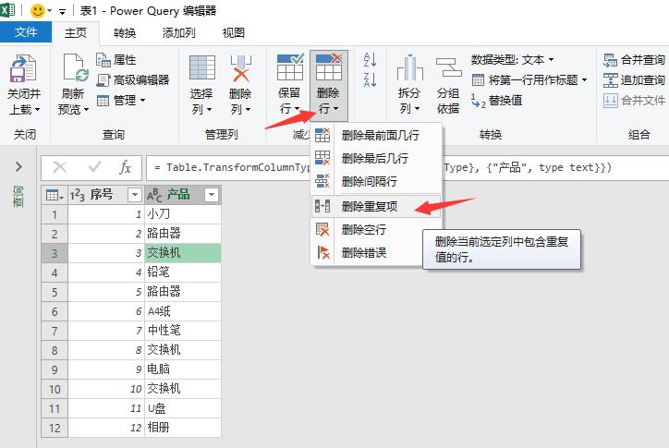
Task: Click the formula bar cancel X icon
Action: tap(60, 168)
